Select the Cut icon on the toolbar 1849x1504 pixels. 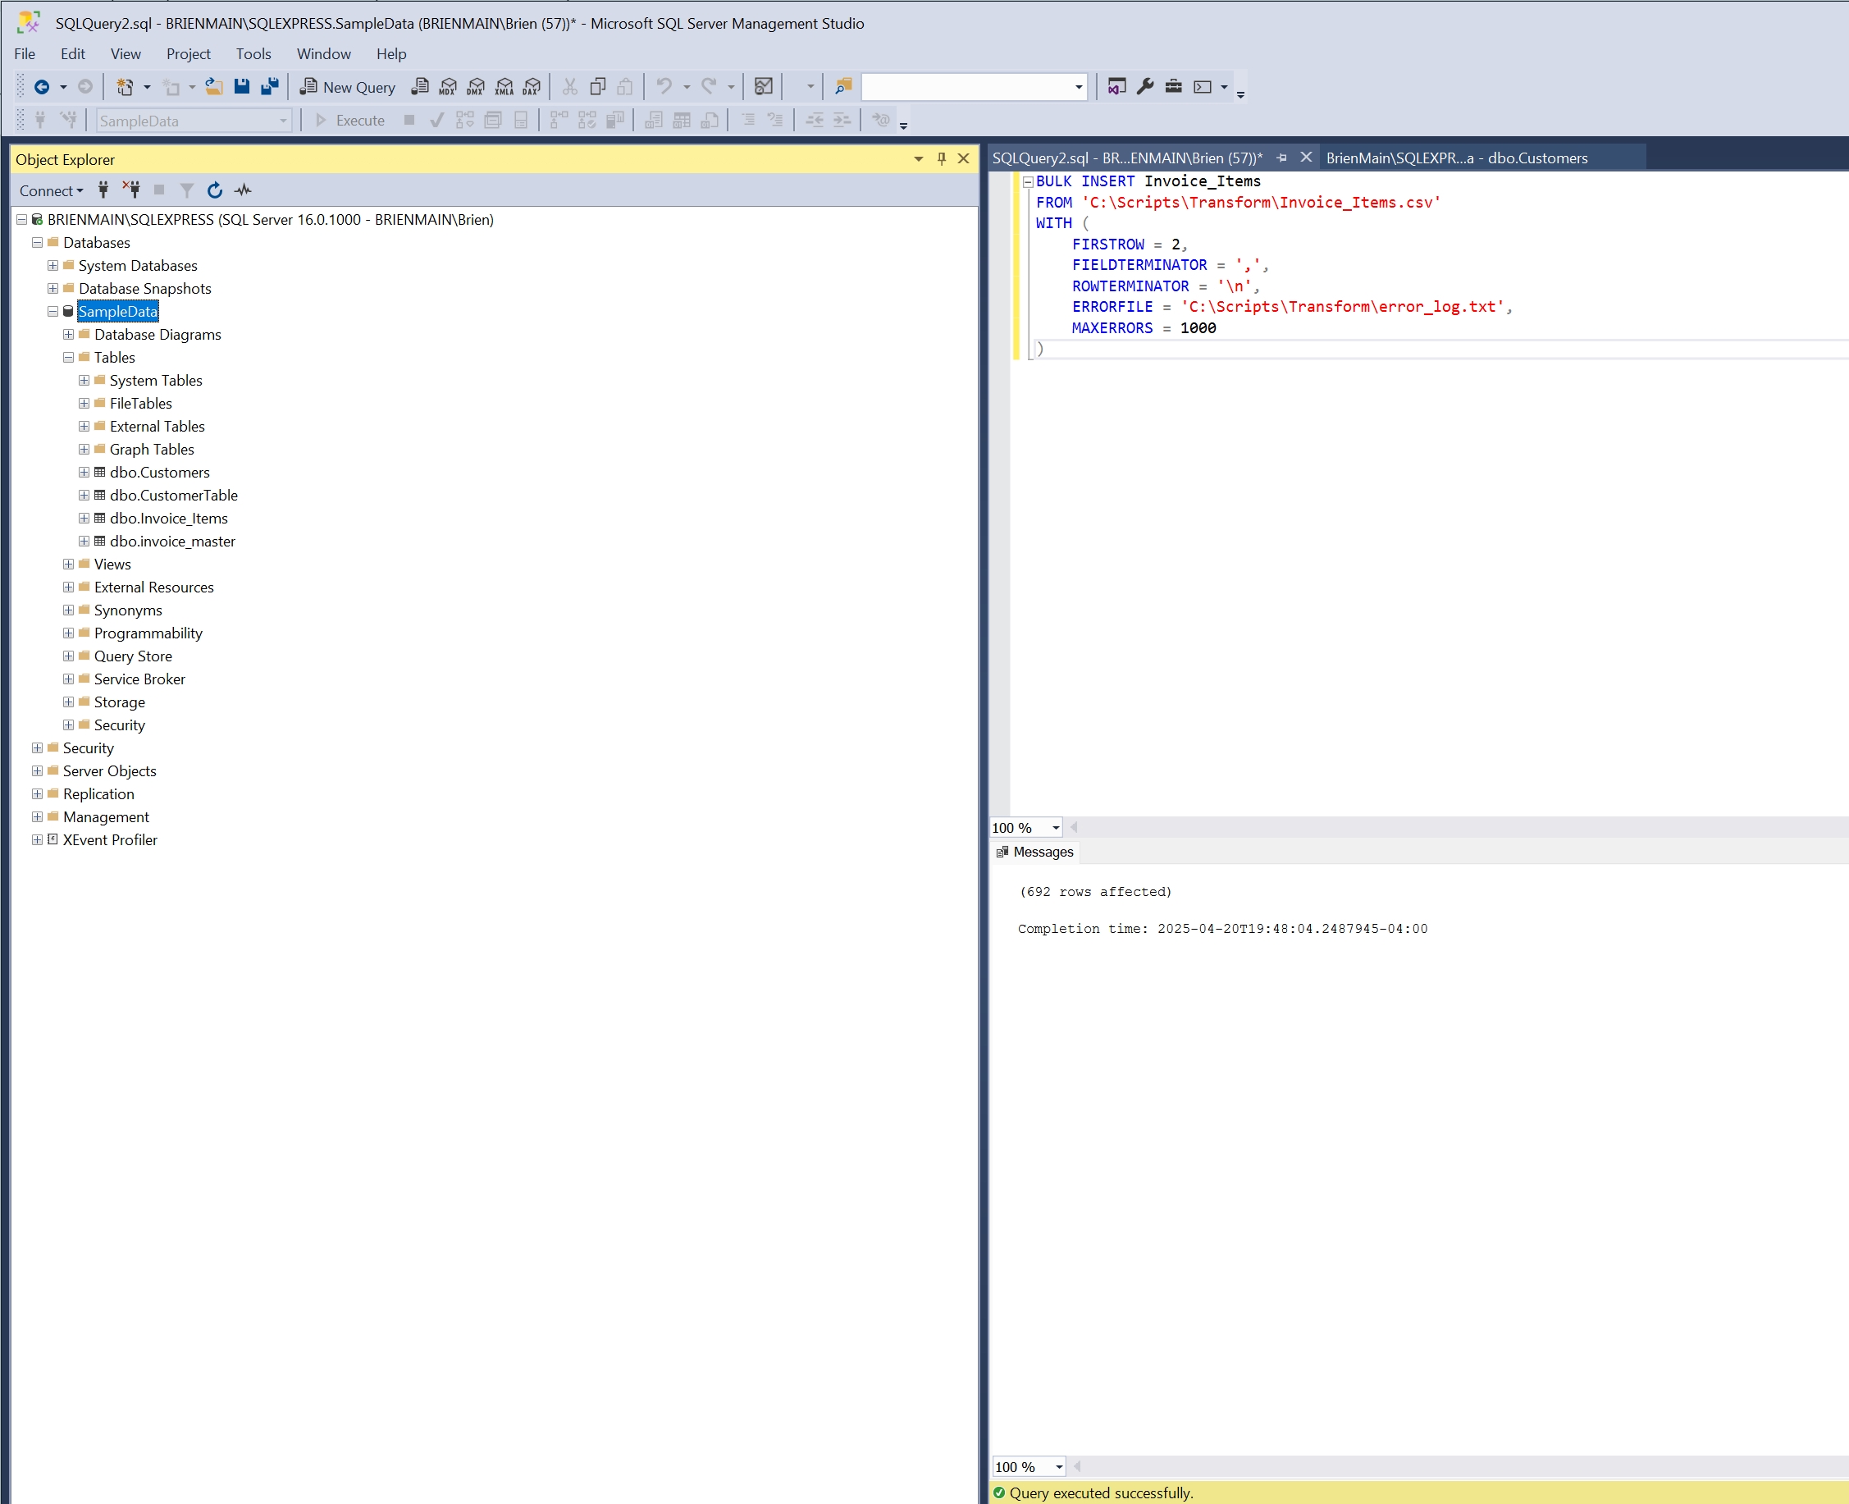tap(569, 87)
